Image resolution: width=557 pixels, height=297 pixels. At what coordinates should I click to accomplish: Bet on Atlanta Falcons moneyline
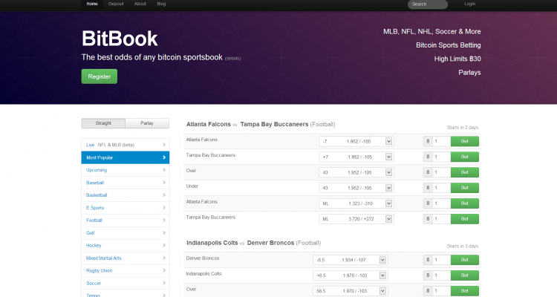tap(465, 203)
